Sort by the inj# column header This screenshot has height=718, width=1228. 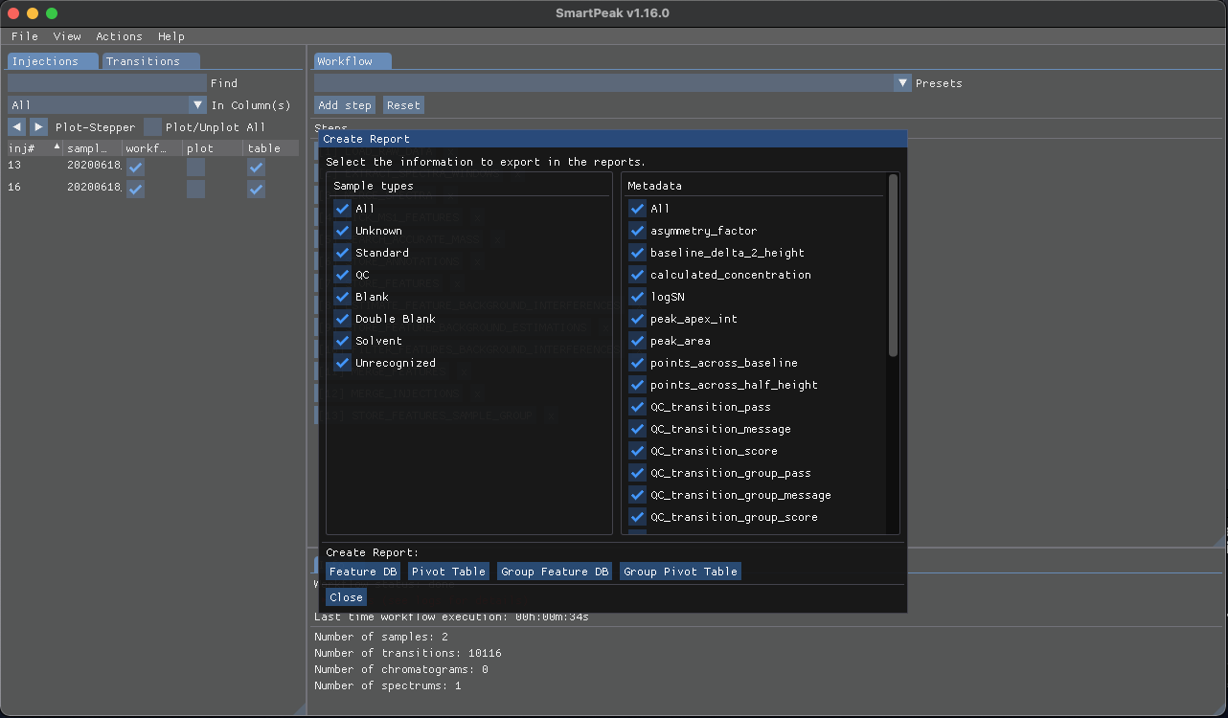(34, 148)
